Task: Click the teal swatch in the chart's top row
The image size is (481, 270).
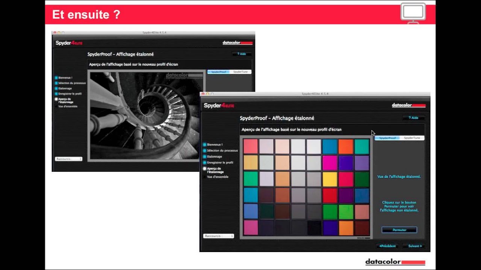Action: (x=362, y=147)
